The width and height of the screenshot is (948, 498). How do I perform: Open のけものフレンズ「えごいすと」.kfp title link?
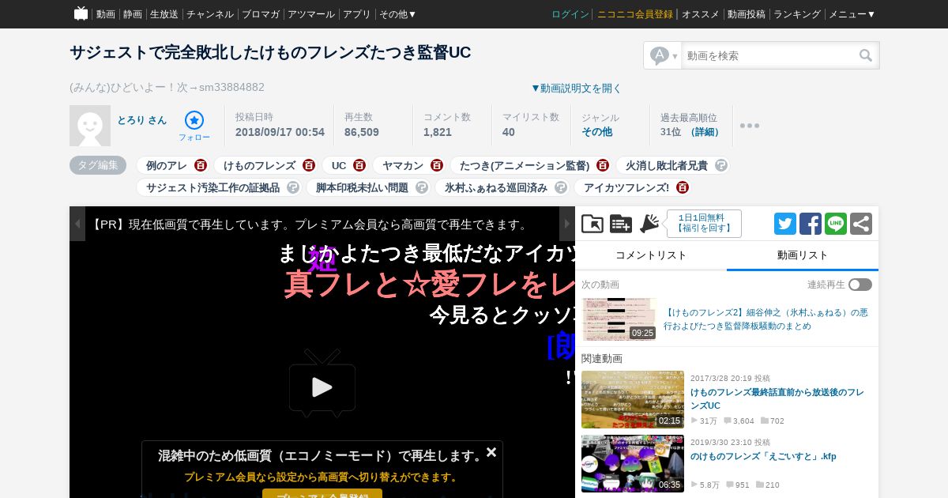[763, 457]
